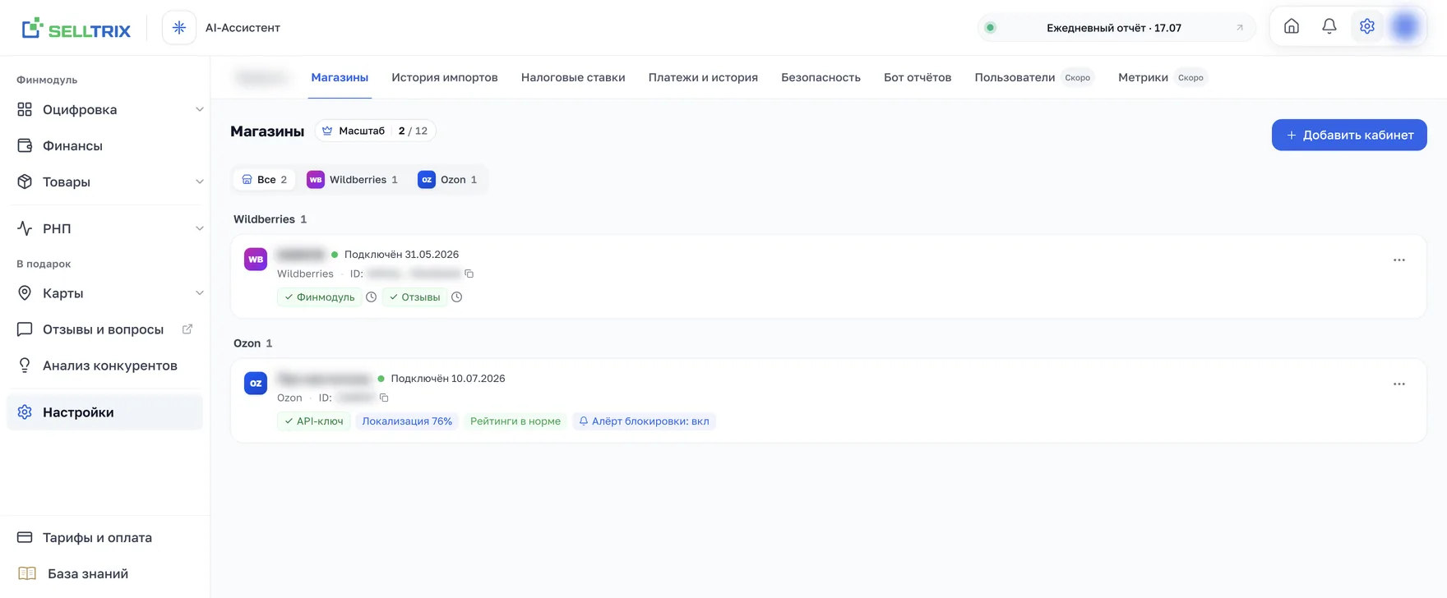The height and width of the screenshot is (598, 1447).
Task: Click the purple WB logo in store card
Action: 256,260
